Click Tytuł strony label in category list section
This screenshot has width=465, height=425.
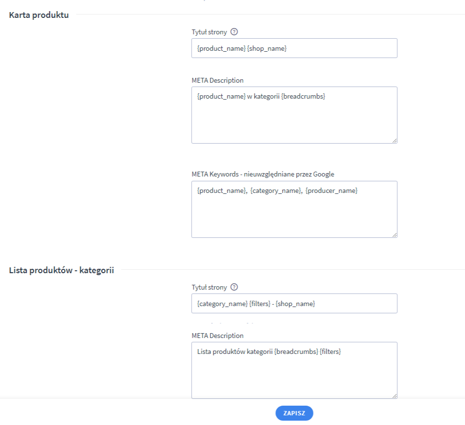(209, 287)
